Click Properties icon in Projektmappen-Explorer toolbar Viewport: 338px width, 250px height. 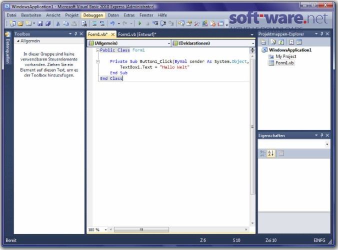(263, 42)
